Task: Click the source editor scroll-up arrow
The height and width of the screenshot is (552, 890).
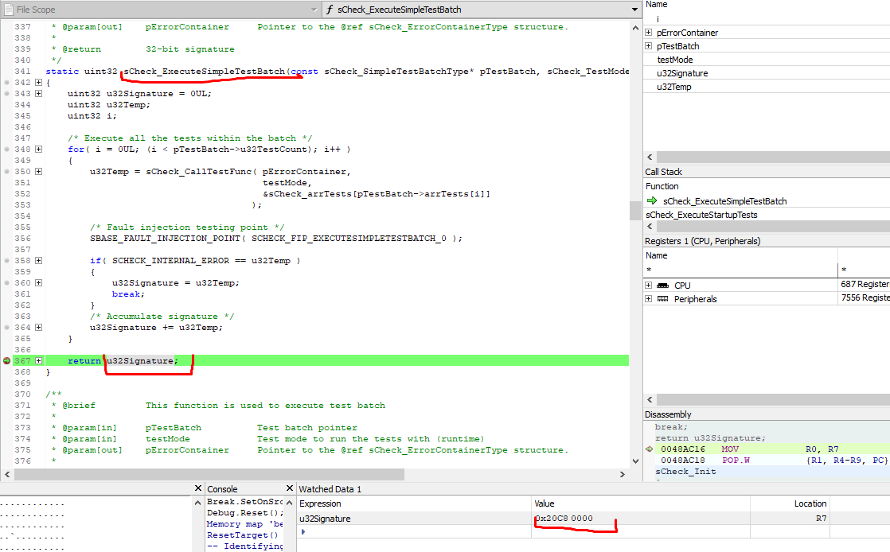Action: [635, 28]
